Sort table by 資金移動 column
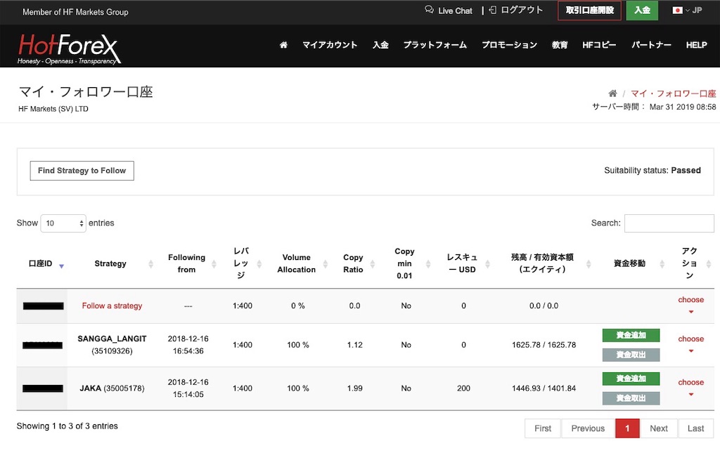This screenshot has height=451, width=720. tap(662, 263)
